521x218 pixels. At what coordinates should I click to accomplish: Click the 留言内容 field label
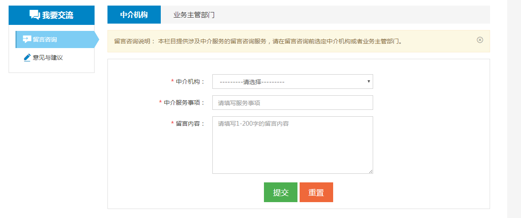(x=190, y=124)
